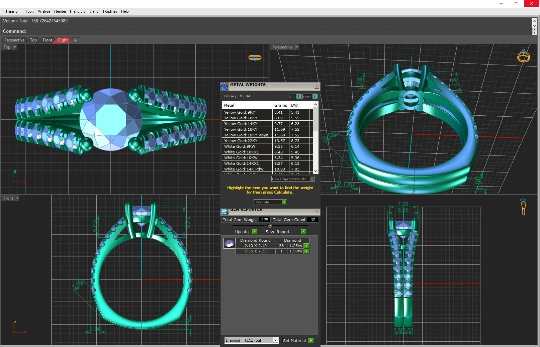This screenshot has width=540, height=347.
Task: Open the Top viewport dropdown arrow
Action: pos(15,47)
